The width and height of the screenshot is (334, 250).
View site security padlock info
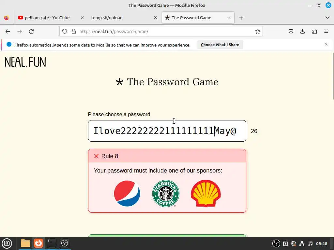click(x=74, y=32)
